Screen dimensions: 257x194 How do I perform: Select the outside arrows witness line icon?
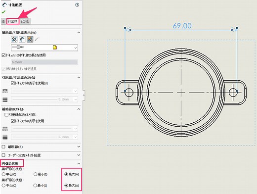point(14,39)
